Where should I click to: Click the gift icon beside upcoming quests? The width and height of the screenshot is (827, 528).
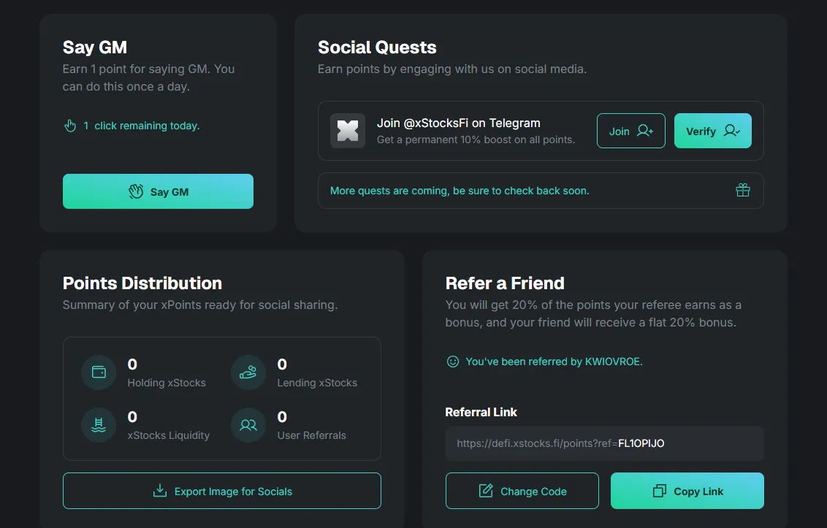click(x=742, y=191)
